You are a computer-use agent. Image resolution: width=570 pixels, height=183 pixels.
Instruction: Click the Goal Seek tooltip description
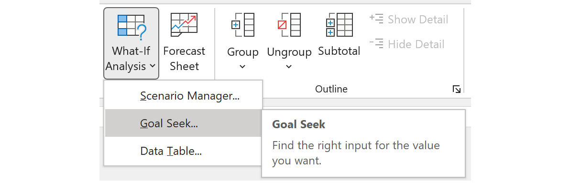[x=356, y=153]
